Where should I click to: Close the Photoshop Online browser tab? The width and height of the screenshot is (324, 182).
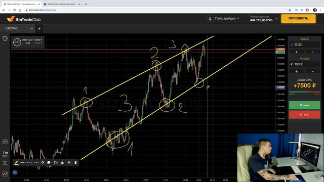[79, 4]
